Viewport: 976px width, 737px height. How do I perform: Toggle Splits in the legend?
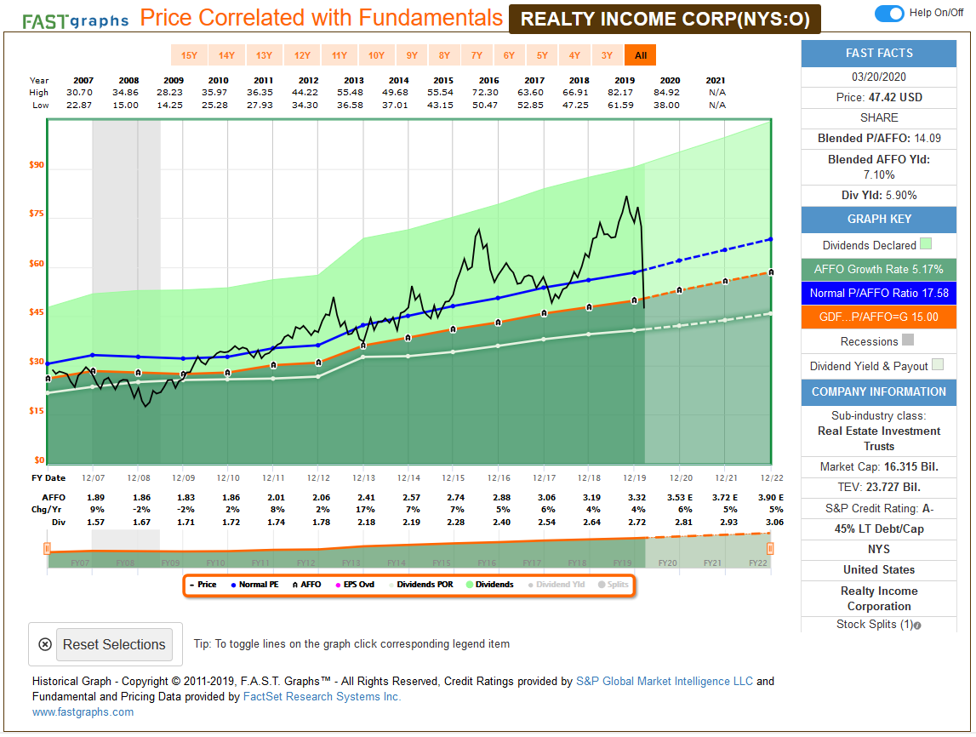[614, 586]
